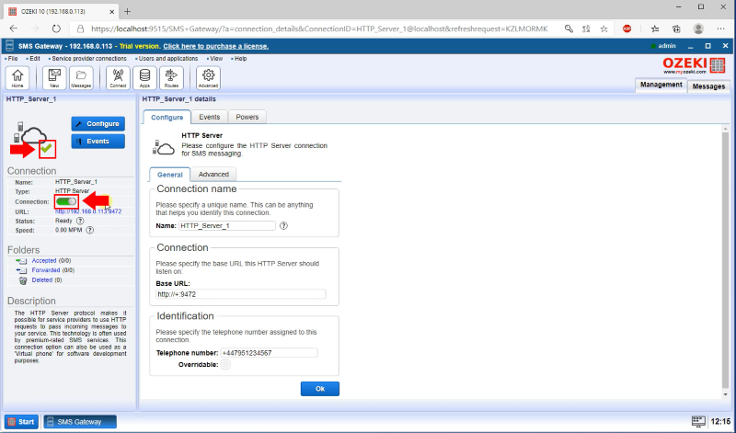This screenshot has height=433, width=736.
Task: Click the browser back arrow
Action: tap(14, 28)
